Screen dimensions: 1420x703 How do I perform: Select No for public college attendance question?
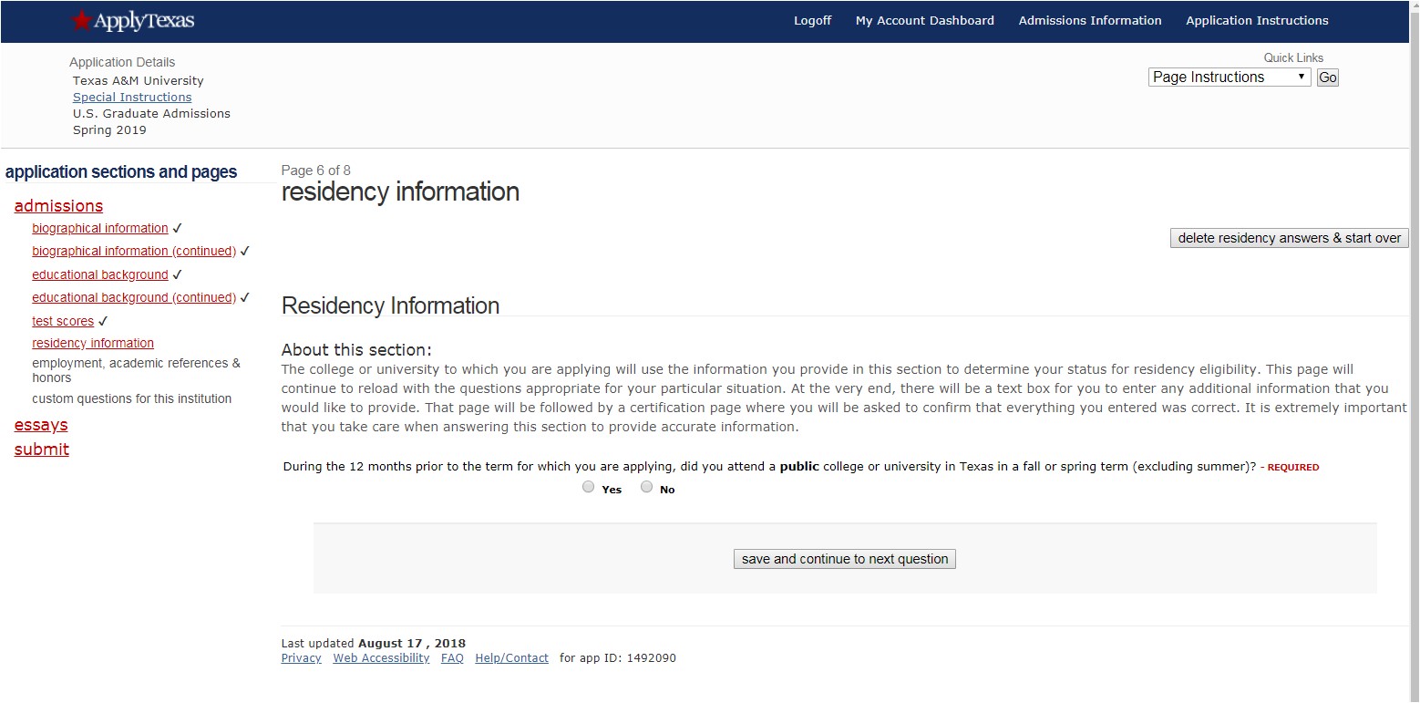click(x=646, y=486)
